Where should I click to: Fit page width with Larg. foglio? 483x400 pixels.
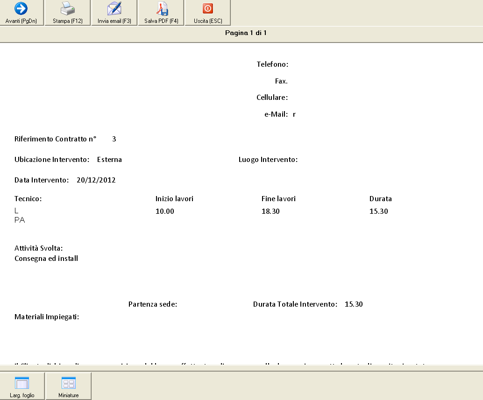(22, 386)
